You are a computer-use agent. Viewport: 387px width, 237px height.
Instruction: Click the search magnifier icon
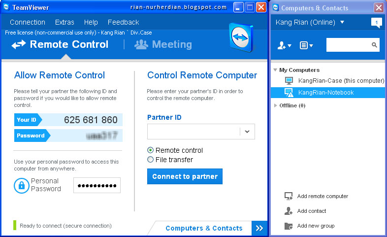tap(374, 45)
